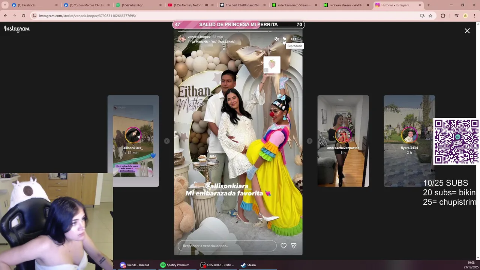Click the install app icon in address bar
Screen dimensions: 480x270
[x=422, y=16]
